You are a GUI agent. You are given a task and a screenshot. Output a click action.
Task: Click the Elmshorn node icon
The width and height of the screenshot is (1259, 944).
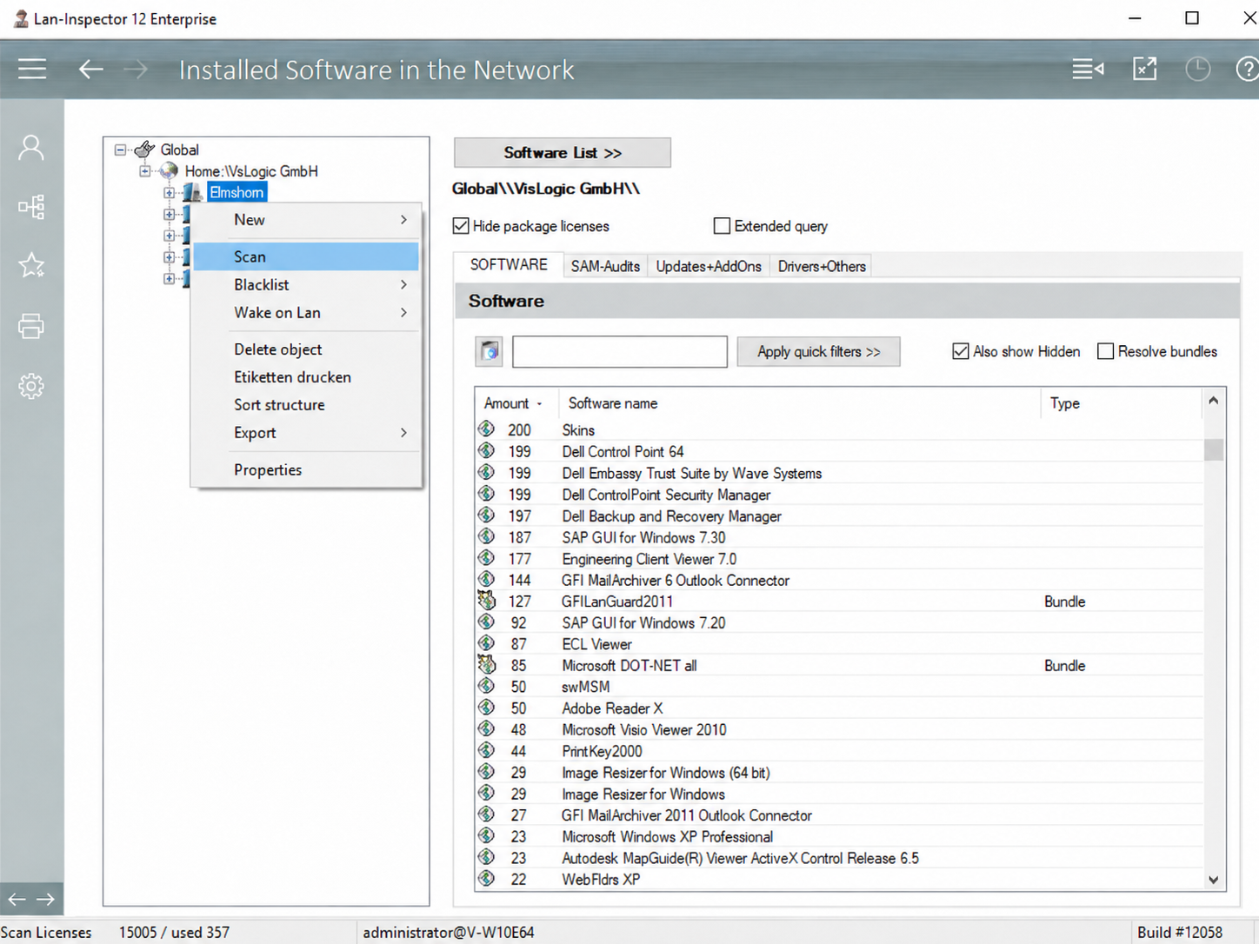click(193, 192)
